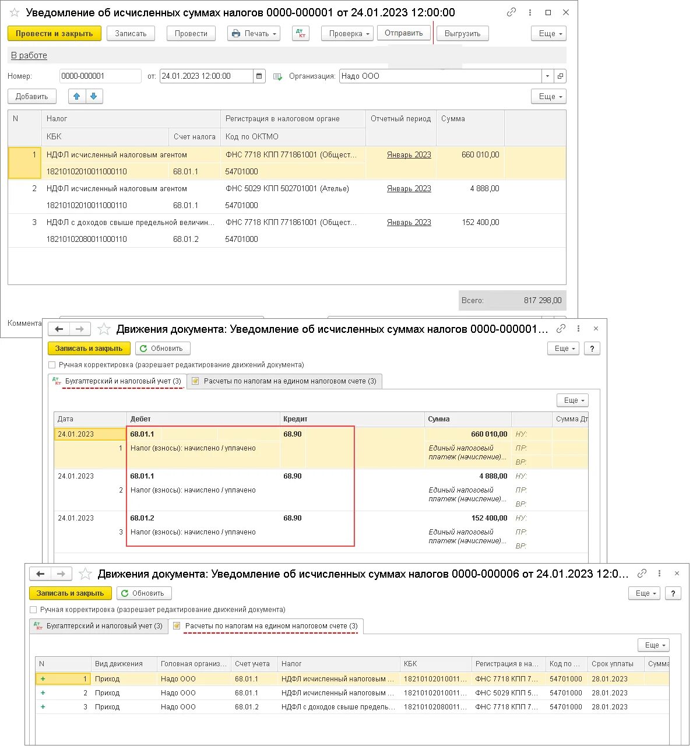Viewport: 693px width, 749px height.
Task: Click favorite star in main document title
Action: point(15,12)
